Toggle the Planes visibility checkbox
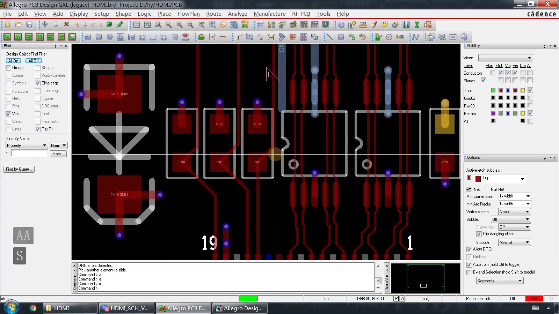 (x=484, y=81)
